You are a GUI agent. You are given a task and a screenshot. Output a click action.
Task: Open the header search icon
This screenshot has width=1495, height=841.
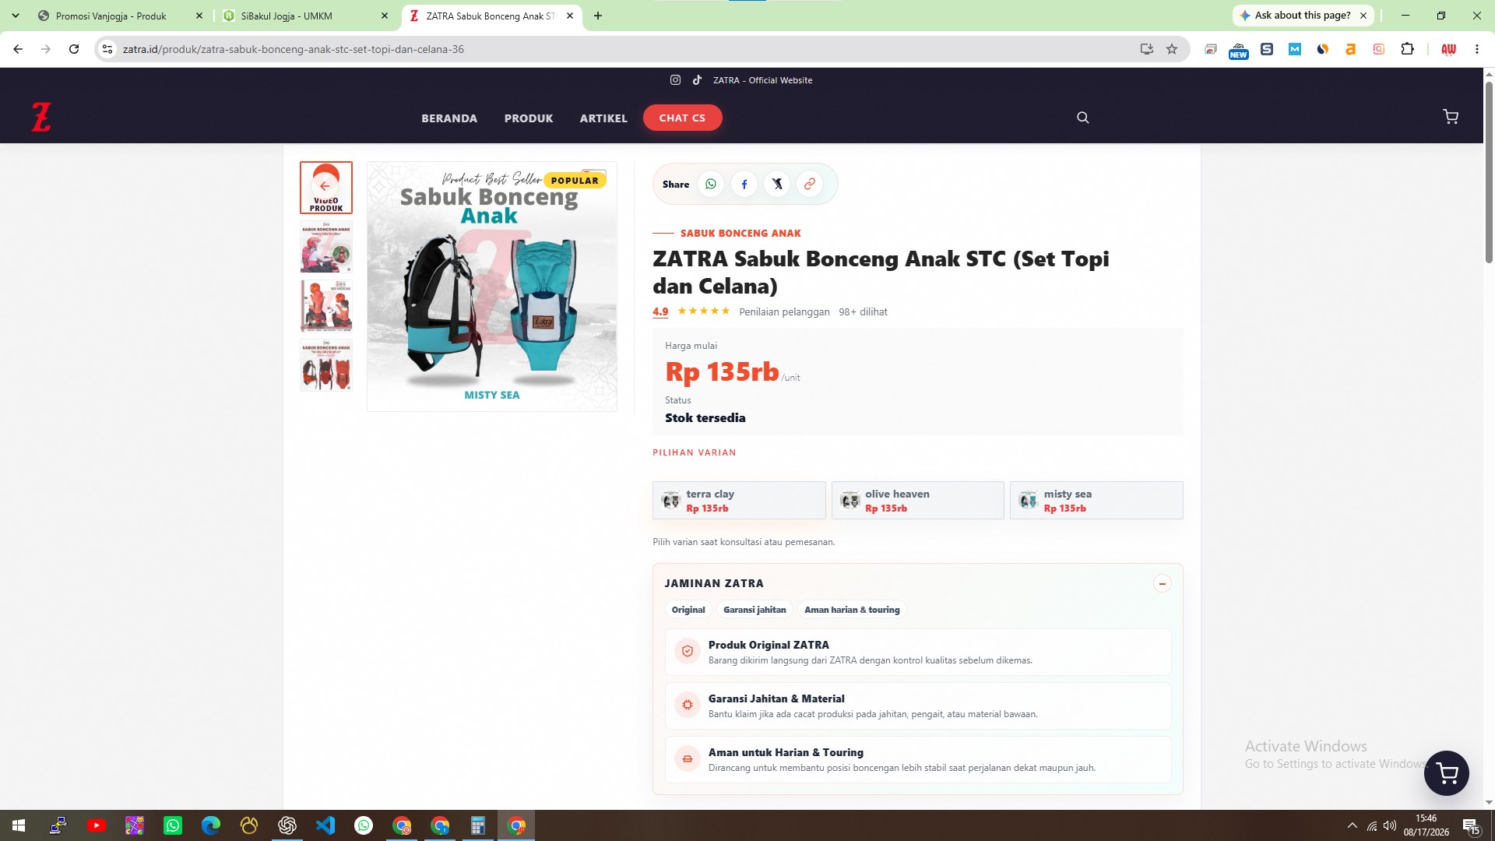(x=1082, y=118)
